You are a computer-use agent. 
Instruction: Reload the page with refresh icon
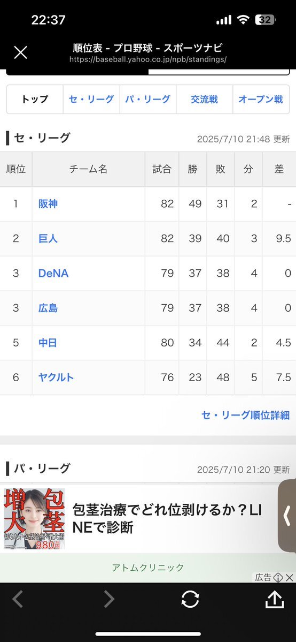[x=190, y=599]
